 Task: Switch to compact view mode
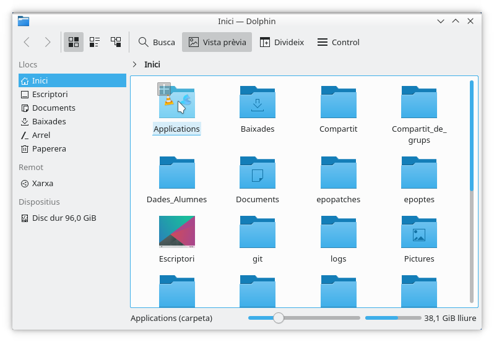tap(95, 42)
